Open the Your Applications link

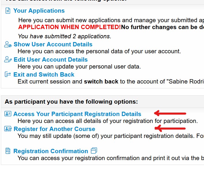[39, 11]
